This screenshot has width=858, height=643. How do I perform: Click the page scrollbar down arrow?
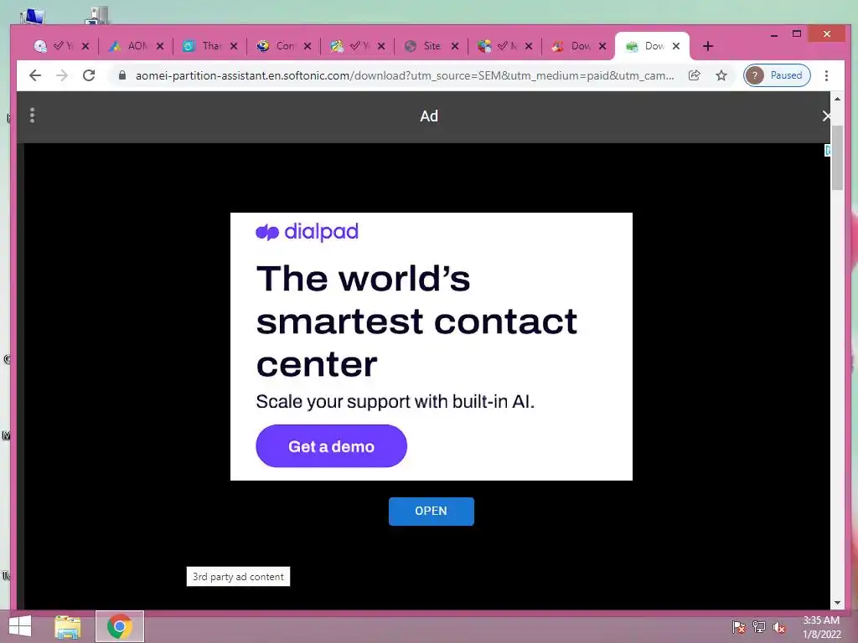[x=837, y=603]
